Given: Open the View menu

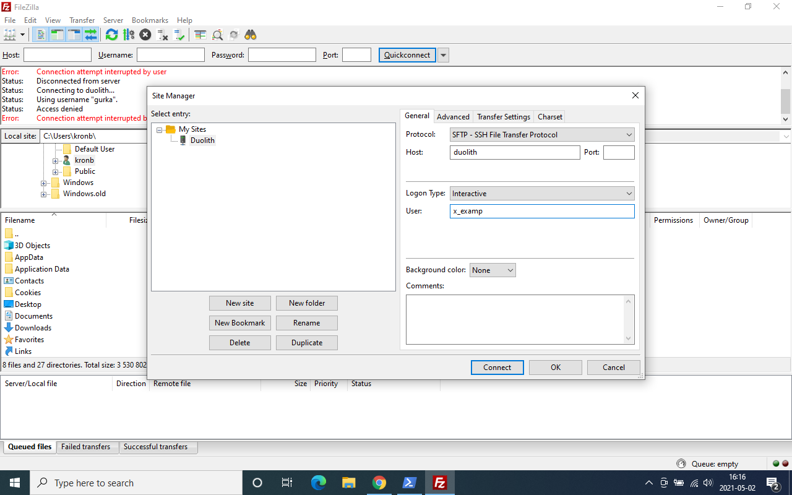Looking at the screenshot, I should point(53,20).
